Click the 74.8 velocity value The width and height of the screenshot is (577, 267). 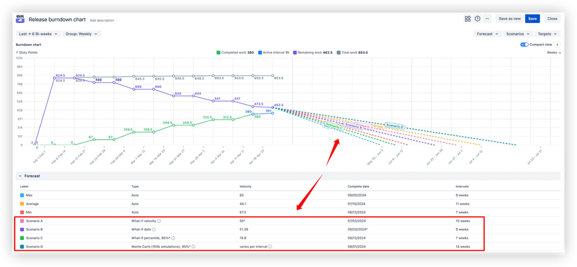point(242,238)
